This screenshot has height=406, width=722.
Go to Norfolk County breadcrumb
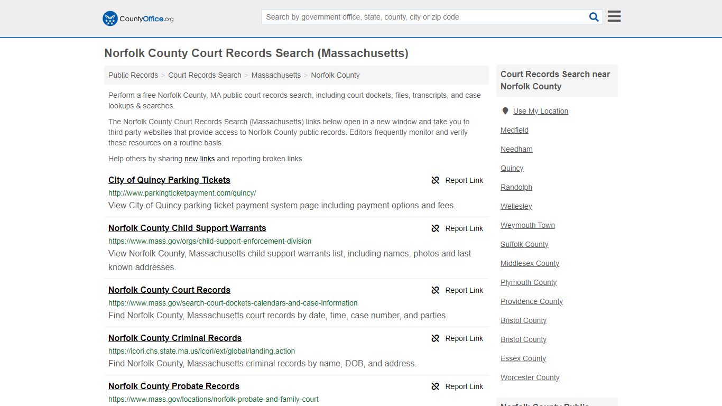coord(335,75)
